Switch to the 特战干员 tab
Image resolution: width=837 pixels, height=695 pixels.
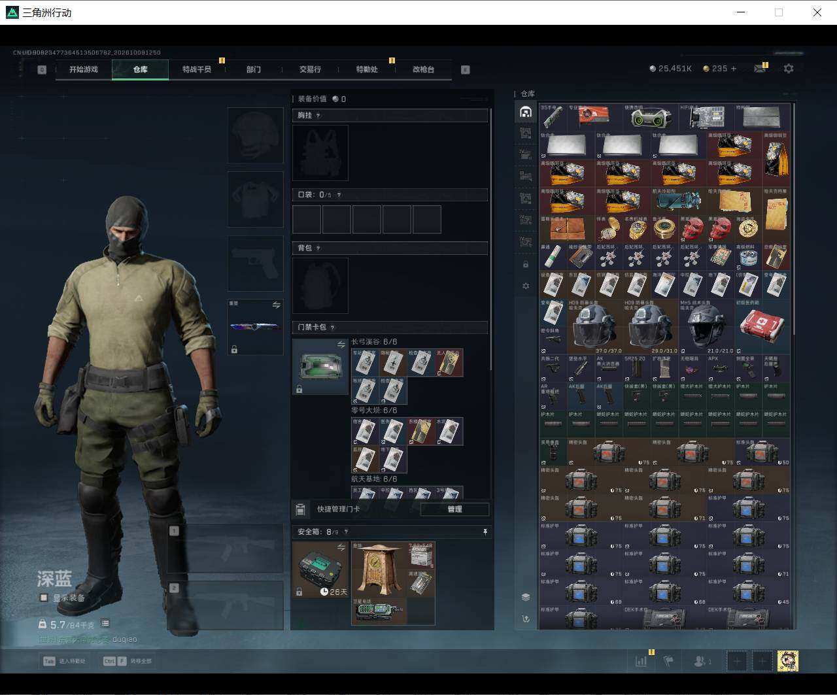197,69
